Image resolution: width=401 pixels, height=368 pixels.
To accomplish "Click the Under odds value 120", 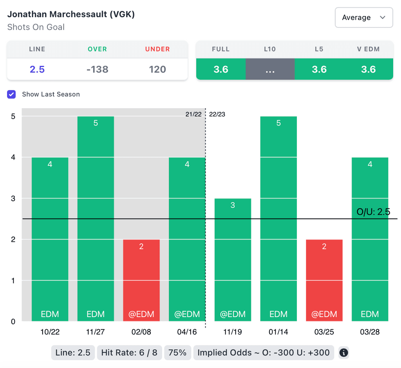I will (x=157, y=69).
